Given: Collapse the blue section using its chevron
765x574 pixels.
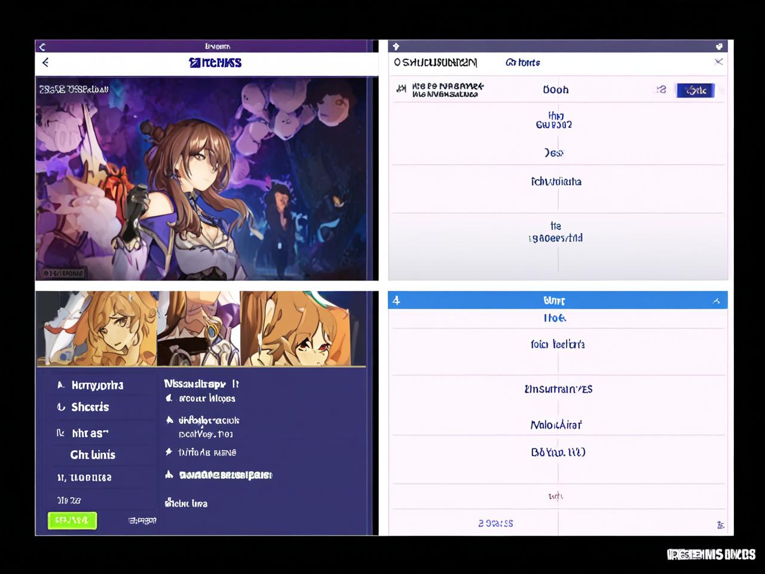Looking at the screenshot, I should (x=716, y=301).
